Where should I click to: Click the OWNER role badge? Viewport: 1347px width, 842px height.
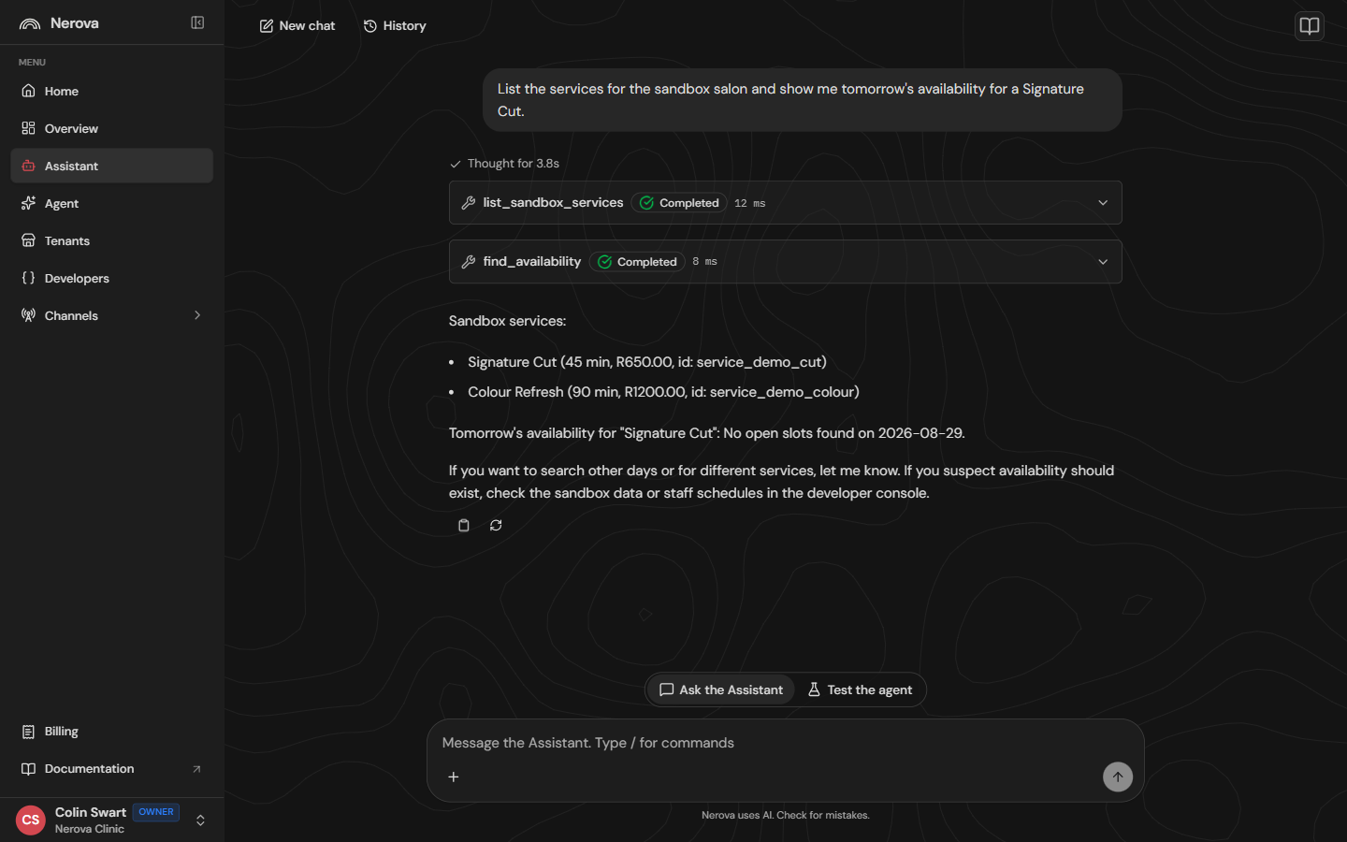[x=156, y=812]
